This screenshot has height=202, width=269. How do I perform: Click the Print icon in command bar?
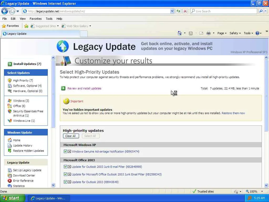tap(208, 33)
